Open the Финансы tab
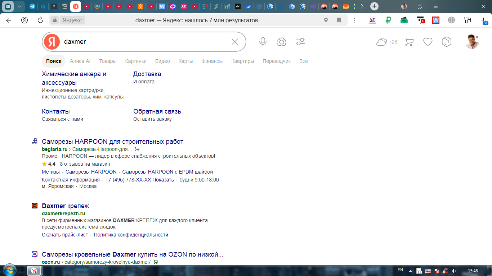492x276 pixels. coord(212,61)
